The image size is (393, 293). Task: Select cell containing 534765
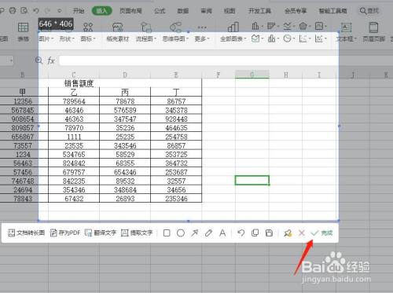(x=74, y=154)
